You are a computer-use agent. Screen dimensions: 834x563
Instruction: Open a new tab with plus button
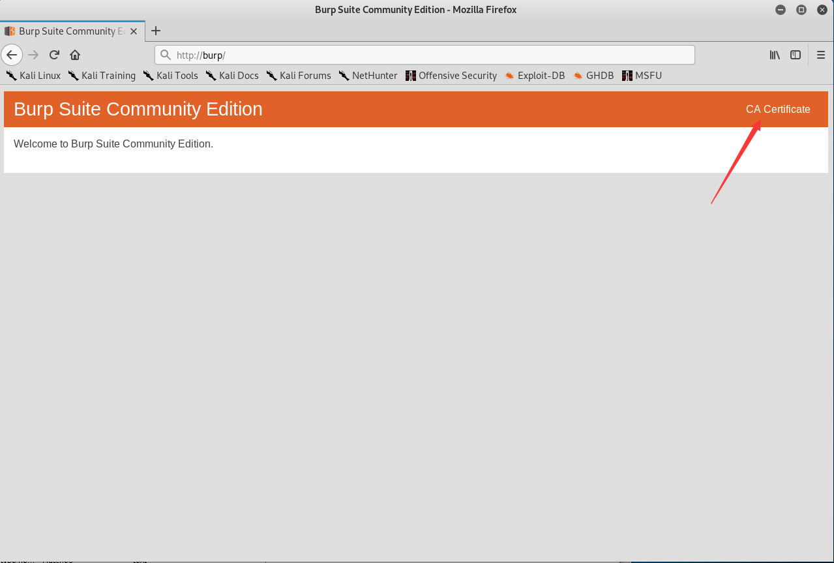click(x=156, y=31)
